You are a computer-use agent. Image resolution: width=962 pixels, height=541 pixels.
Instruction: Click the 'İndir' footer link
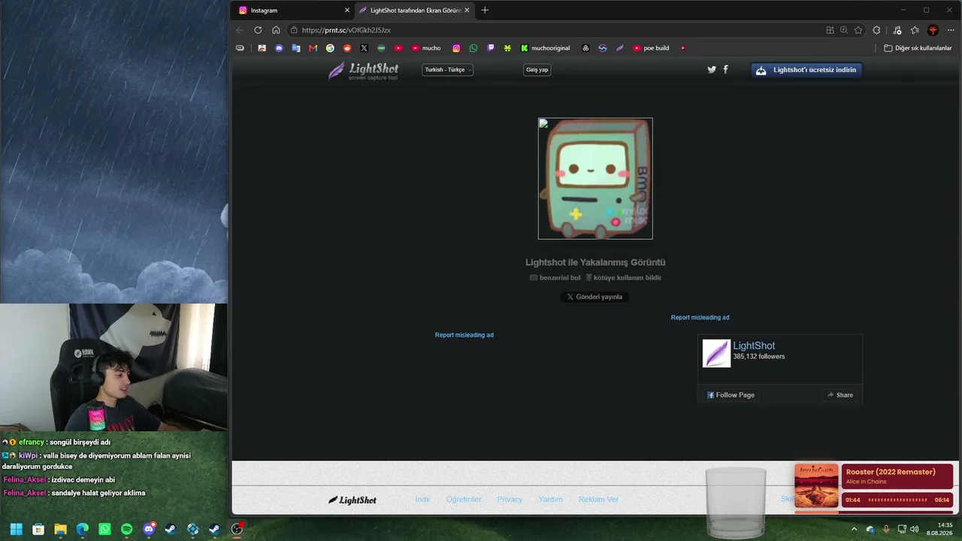click(422, 500)
